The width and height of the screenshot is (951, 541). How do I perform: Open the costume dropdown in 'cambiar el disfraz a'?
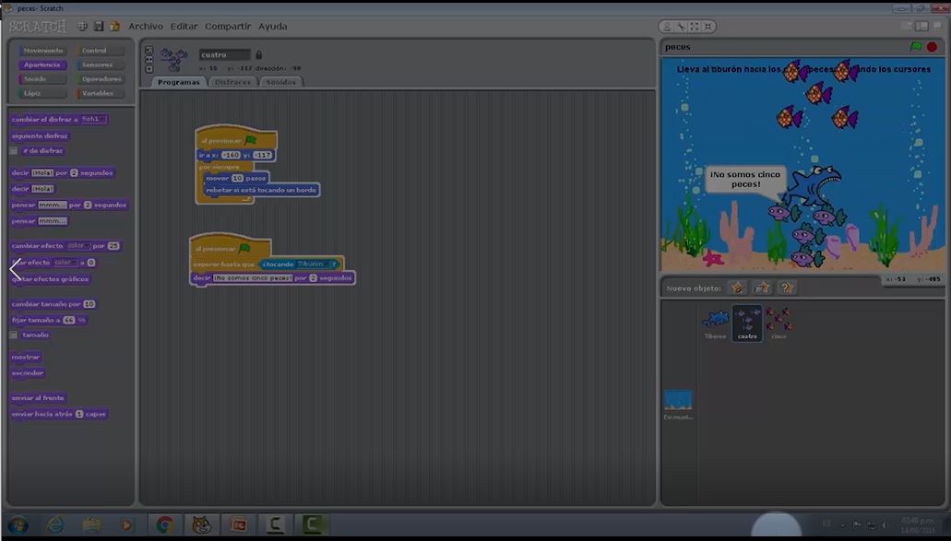[93, 119]
